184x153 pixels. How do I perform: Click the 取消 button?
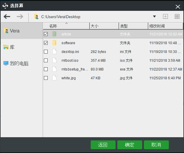coord(156,145)
